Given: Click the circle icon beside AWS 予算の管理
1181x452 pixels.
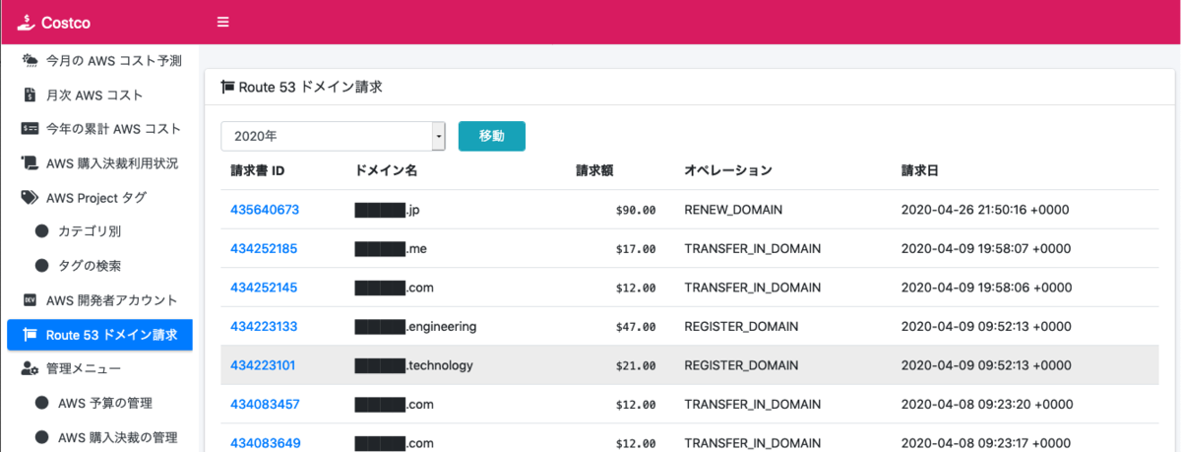Looking at the screenshot, I should (42, 403).
